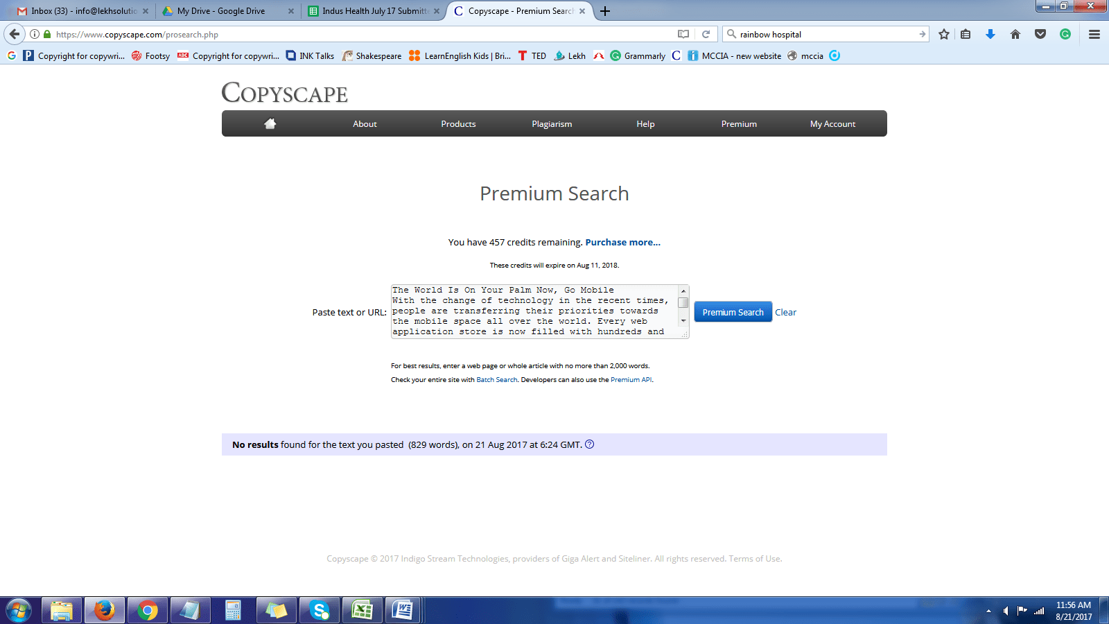
Task: Open the Google G bookmark icon
Action: (x=12, y=55)
